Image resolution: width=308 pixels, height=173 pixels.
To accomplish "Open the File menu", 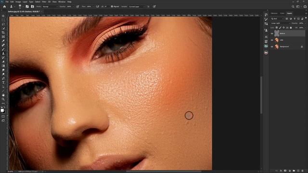I will click(x=7, y=2).
